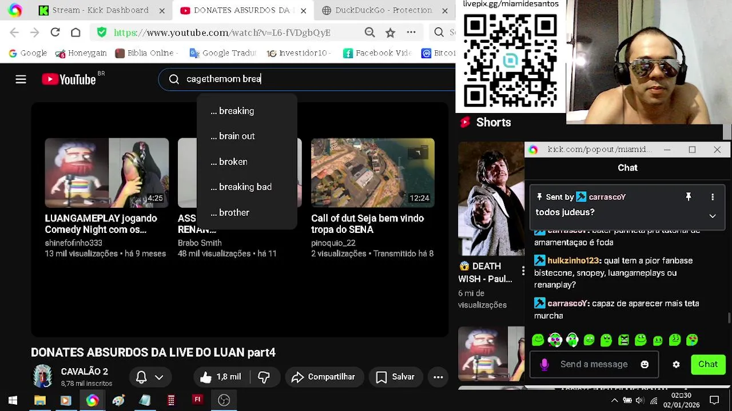Open the DEATH WISH short thumbnail
Screen dimensions: 732x411
(x=491, y=199)
